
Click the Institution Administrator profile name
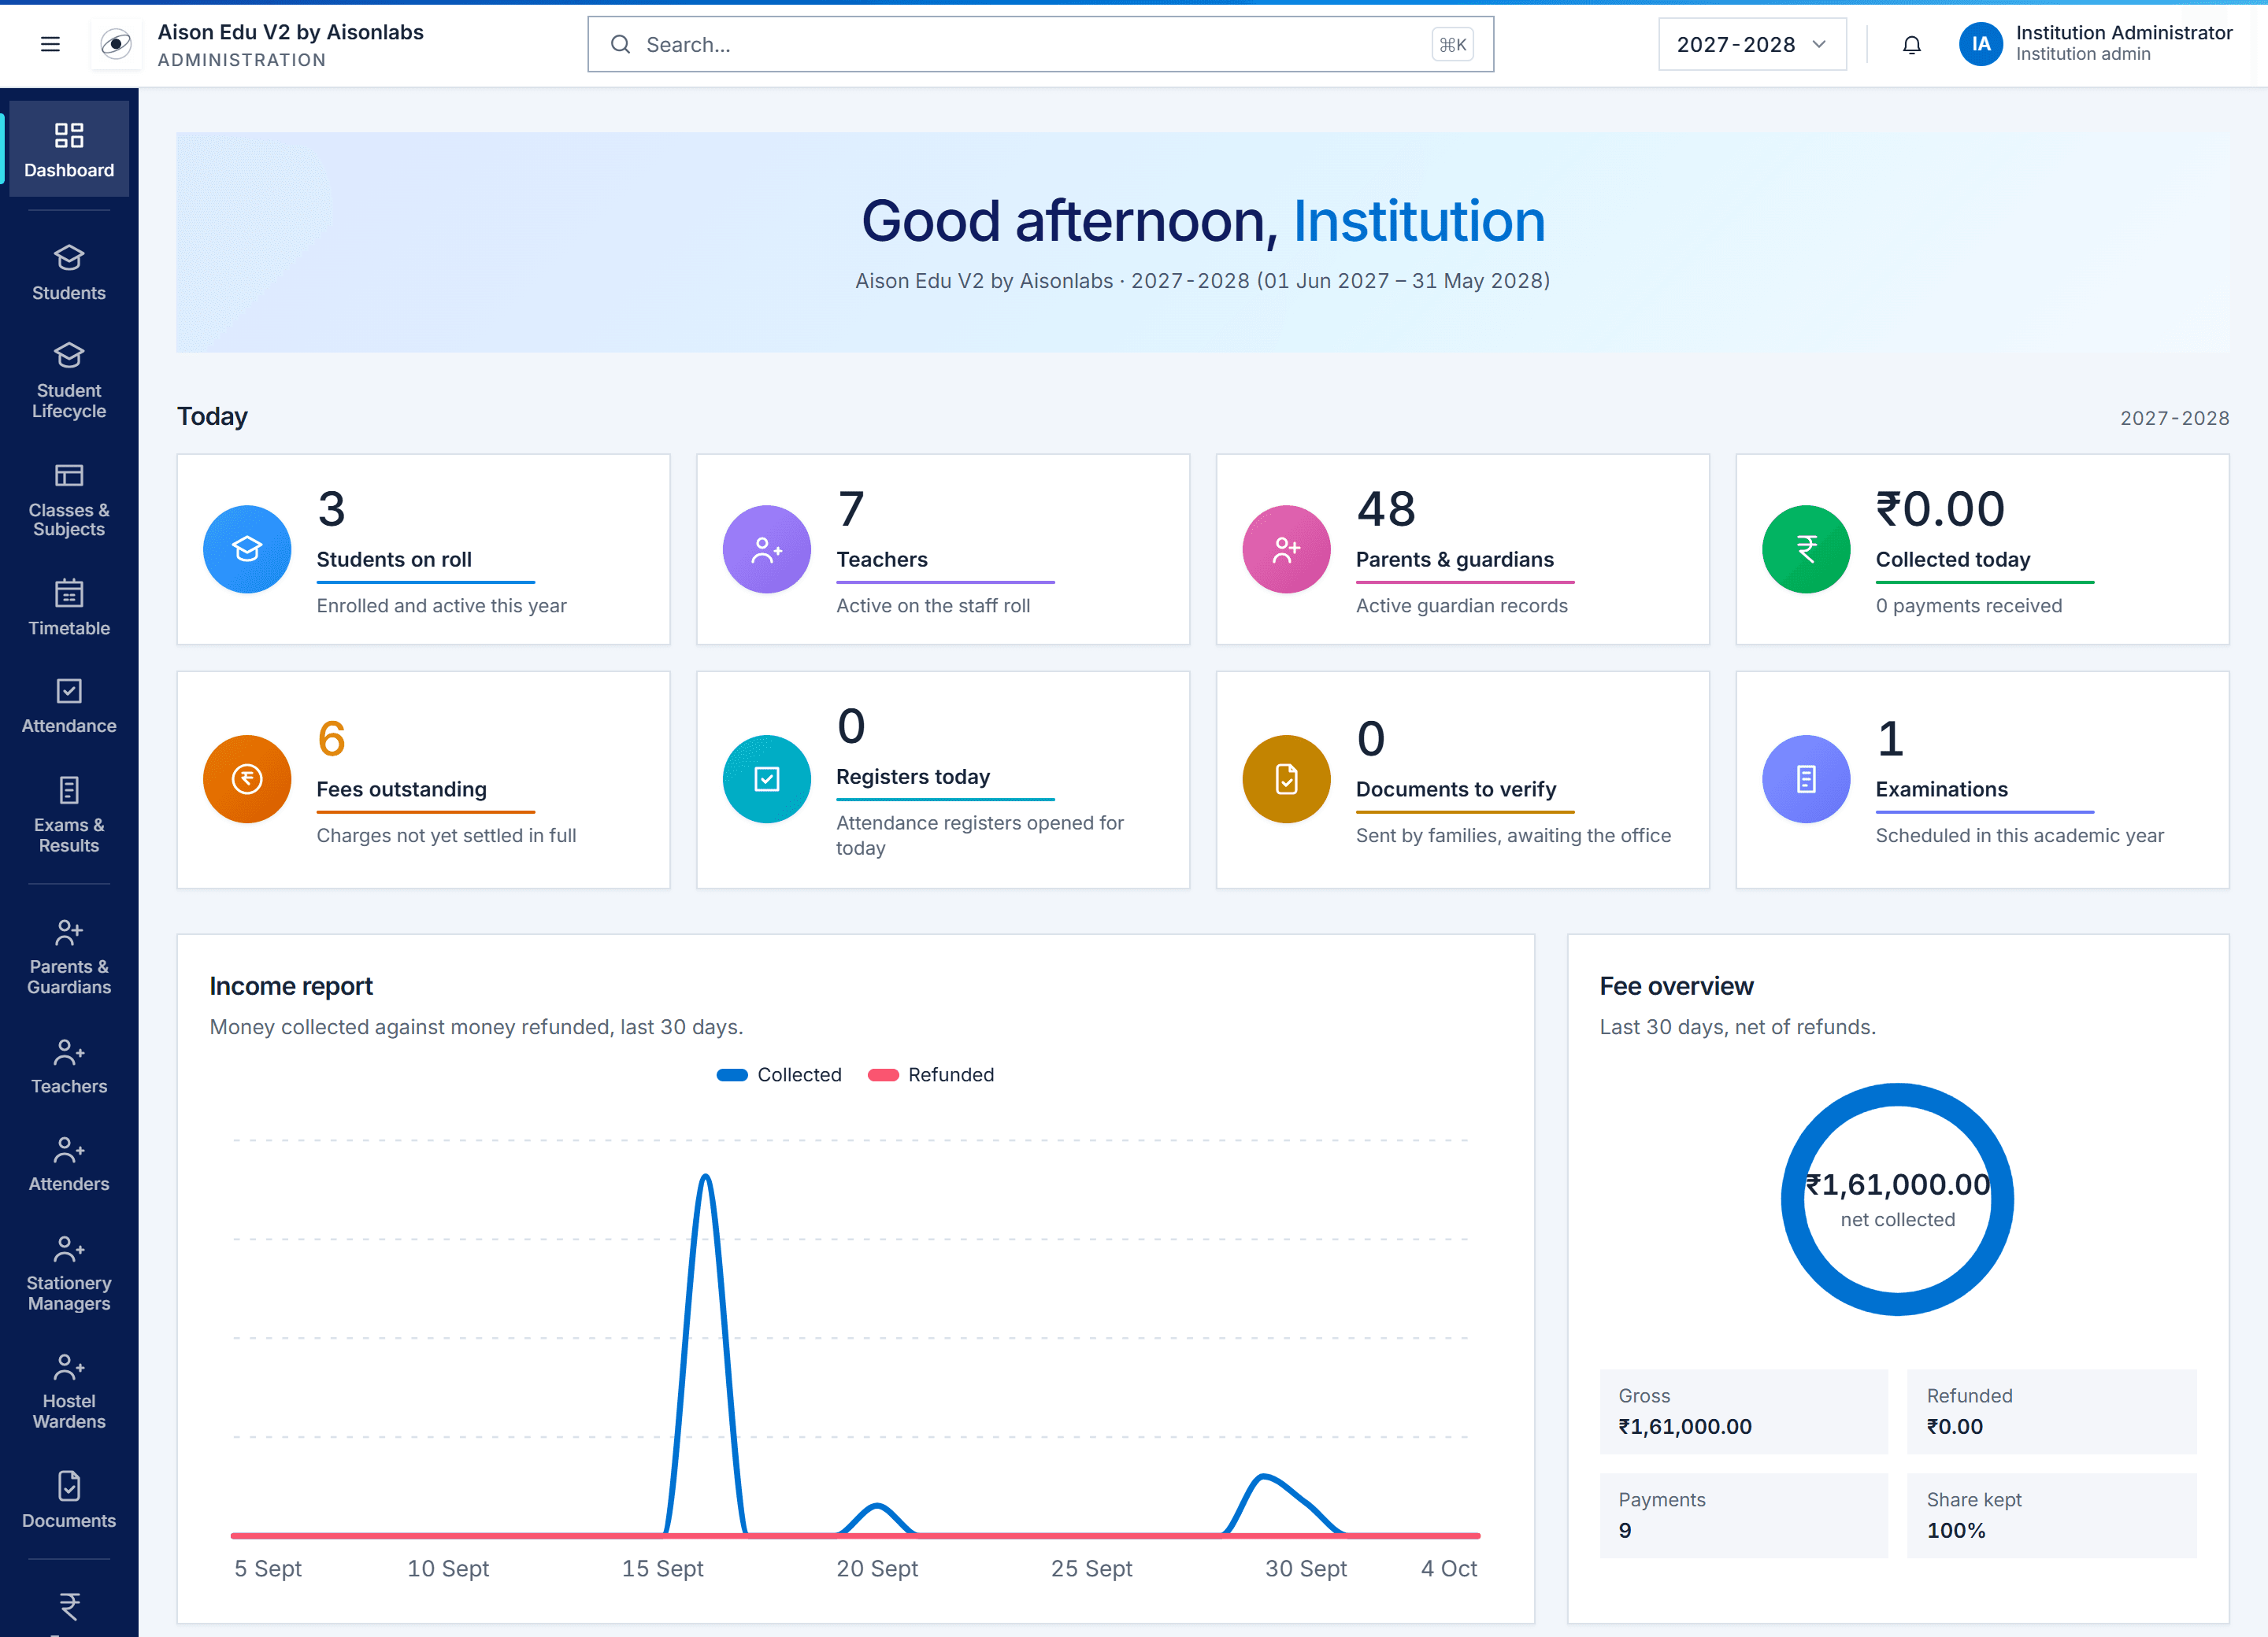point(2123,32)
